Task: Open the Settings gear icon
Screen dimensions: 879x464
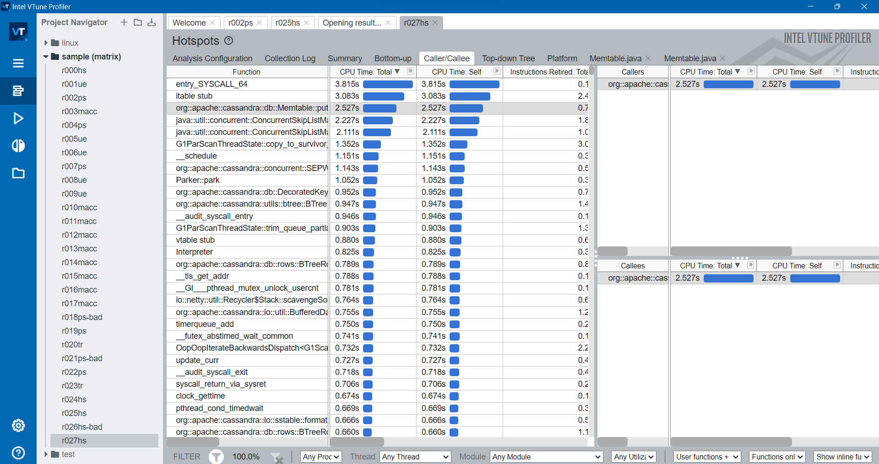Action: click(18, 426)
